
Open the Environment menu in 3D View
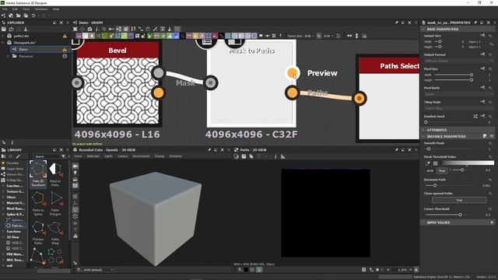(141, 156)
